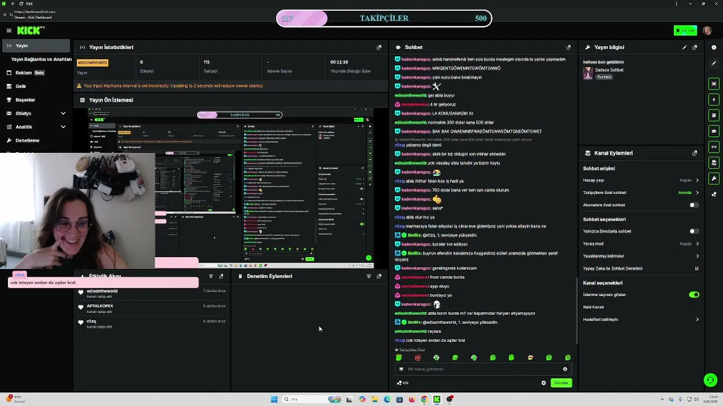This screenshot has height=406, width=723.
Task: Click the TAKİPÇİLER follower goal progress bar
Action: pyautogui.click(x=384, y=19)
